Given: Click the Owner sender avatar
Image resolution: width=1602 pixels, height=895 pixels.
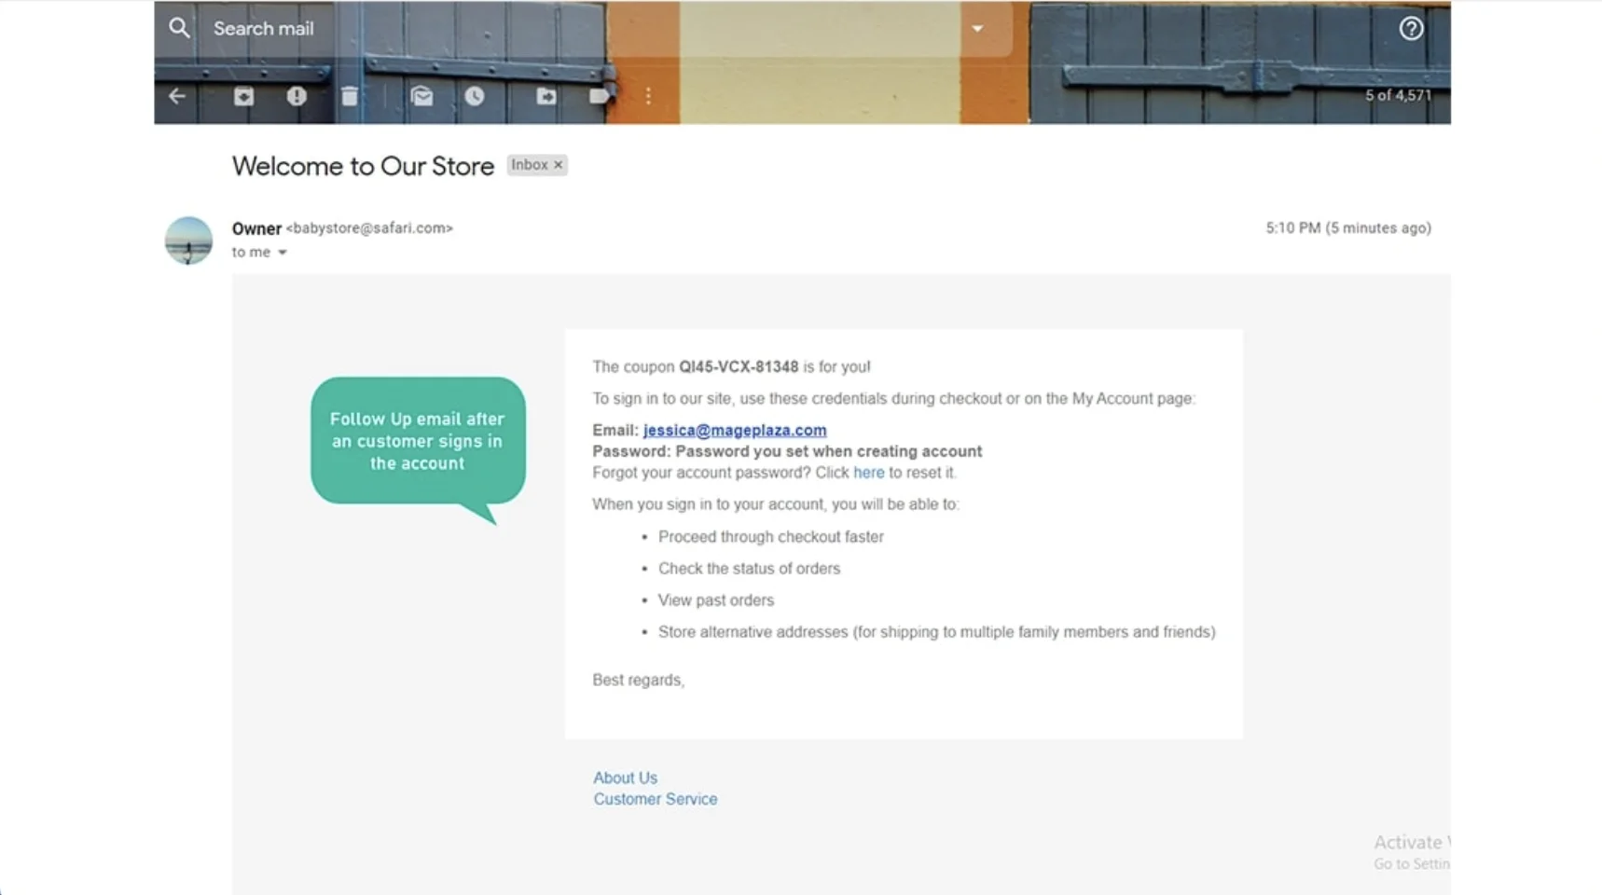Looking at the screenshot, I should [187, 241].
